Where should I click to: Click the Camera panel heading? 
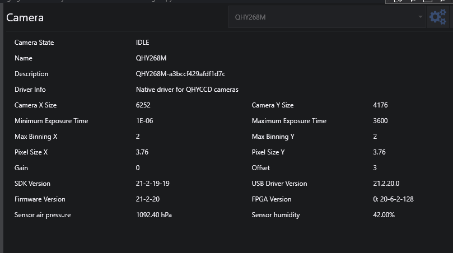coord(25,17)
